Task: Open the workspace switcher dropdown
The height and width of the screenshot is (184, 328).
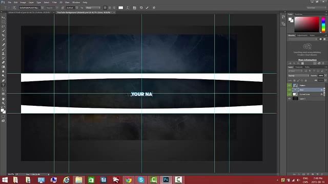Action: tap(316, 8)
